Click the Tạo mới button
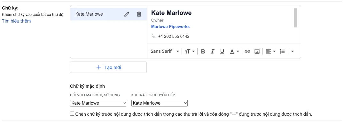Screen dimensions: 344x123 (x=108, y=67)
